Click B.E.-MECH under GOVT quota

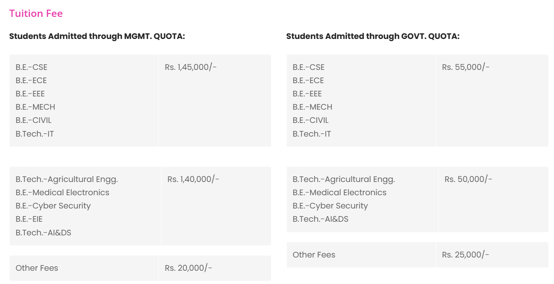click(312, 107)
